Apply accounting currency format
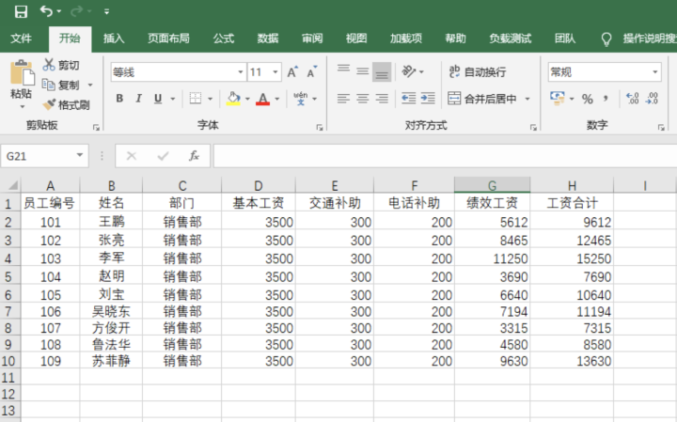677x422 pixels. [x=558, y=99]
